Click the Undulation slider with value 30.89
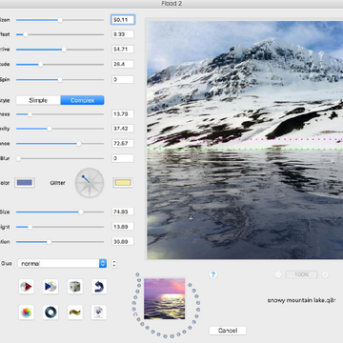Viewport: 343px width, 343px height. [60, 242]
